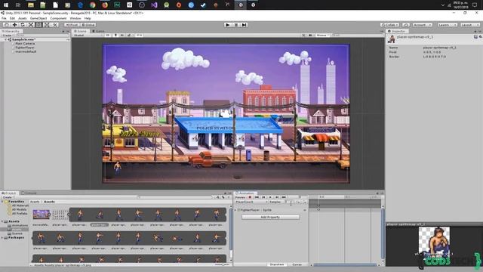This screenshot has height=272, width=483.
Task: Collapse the SampleScene hierarchy
Action: (x=5, y=39)
